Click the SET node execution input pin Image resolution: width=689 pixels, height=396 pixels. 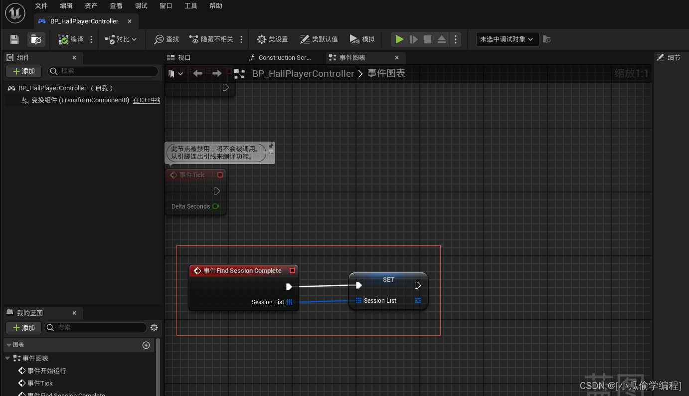359,285
